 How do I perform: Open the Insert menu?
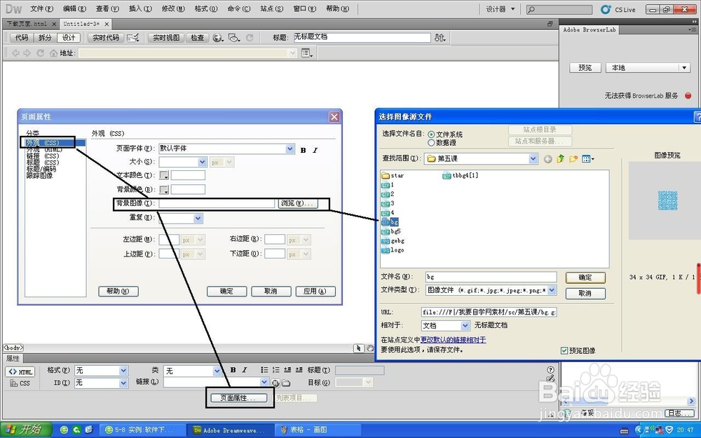click(x=140, y=9)
